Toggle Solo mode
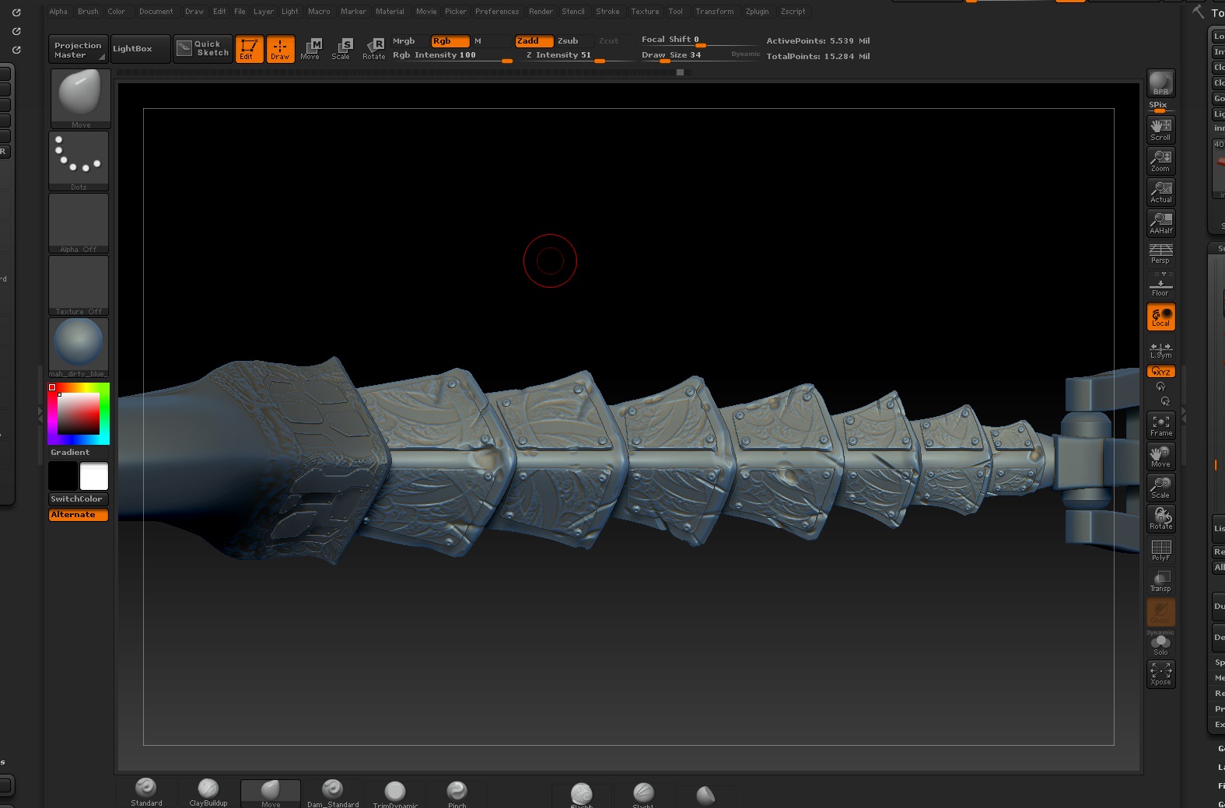1225x808 pixels. tap(1160, 645)
